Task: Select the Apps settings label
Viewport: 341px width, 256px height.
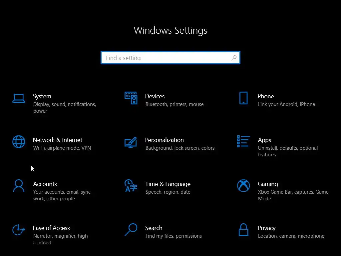Action: [x=264, y=140]
